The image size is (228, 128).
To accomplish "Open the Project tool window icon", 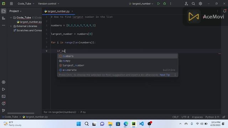I will (4, 11).
